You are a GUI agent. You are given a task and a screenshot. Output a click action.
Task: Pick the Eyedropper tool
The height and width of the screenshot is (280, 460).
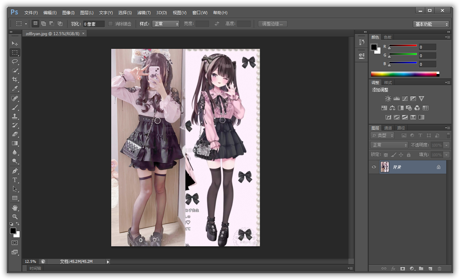pyautogui.click(x=15, y=89)
